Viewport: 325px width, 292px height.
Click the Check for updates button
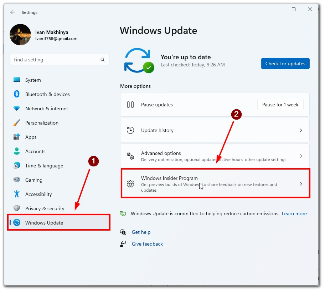pyautogui.click(x=285, y=64)
